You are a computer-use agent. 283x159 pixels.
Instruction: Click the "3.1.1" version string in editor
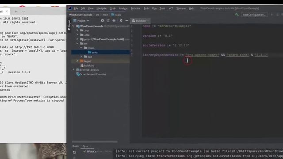click(261, 55)
